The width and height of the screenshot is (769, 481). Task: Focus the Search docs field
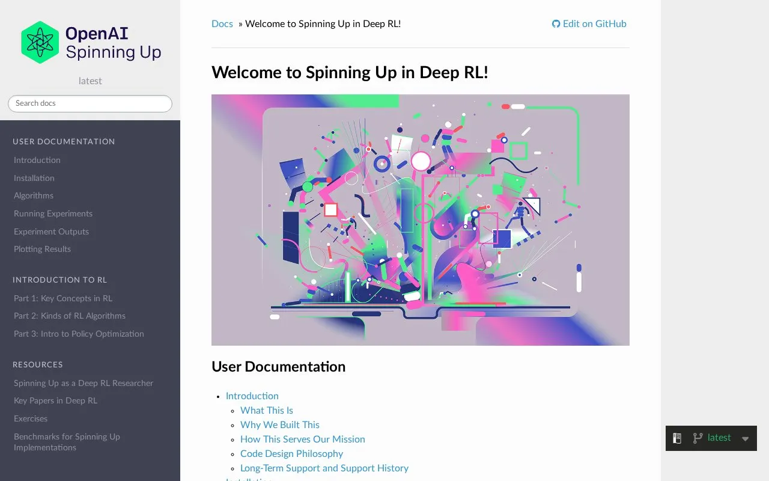point(90,103)
